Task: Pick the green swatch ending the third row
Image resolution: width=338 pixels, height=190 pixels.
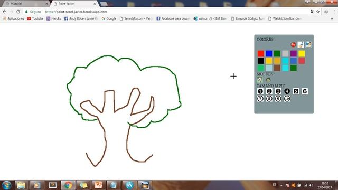Action: [294, 68]
